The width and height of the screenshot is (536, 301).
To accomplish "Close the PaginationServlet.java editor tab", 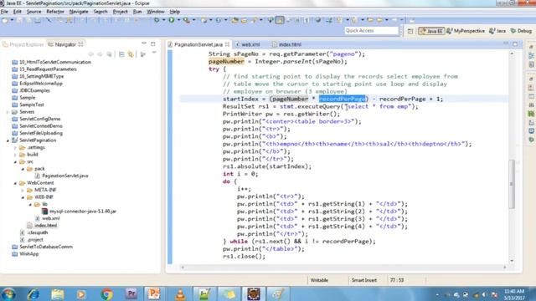I will click(227, 44).
